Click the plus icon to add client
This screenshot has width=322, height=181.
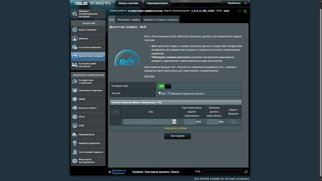[x=233, y=122]
